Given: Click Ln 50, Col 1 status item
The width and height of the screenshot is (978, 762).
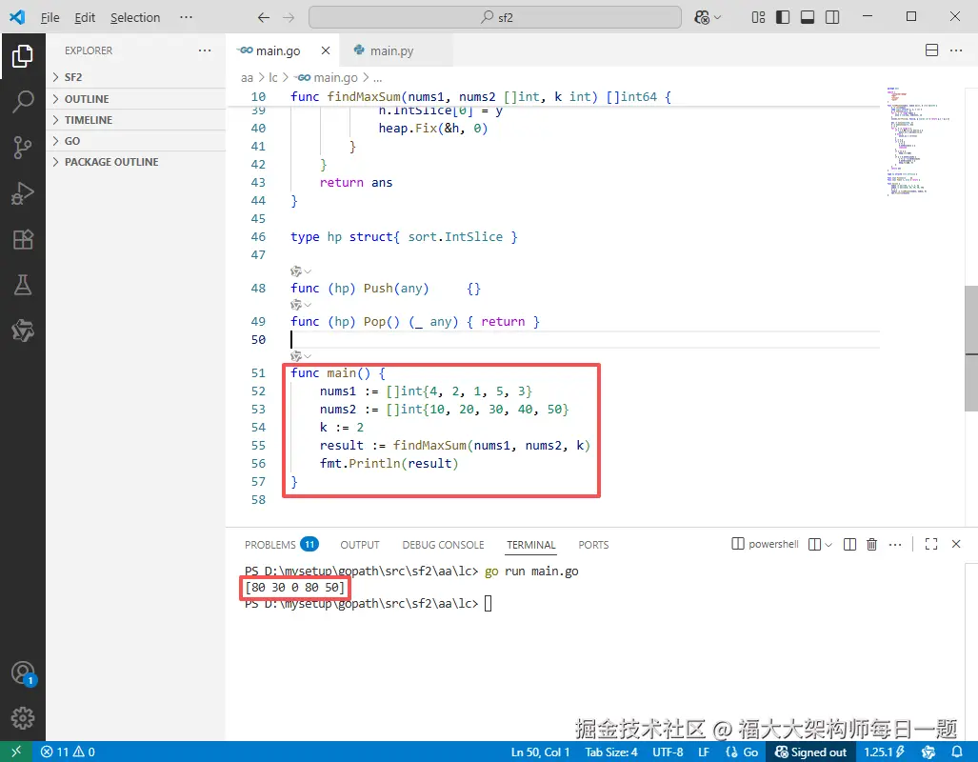Looking at the screenshot, I should pyautogui.click(x=540, y=752).
